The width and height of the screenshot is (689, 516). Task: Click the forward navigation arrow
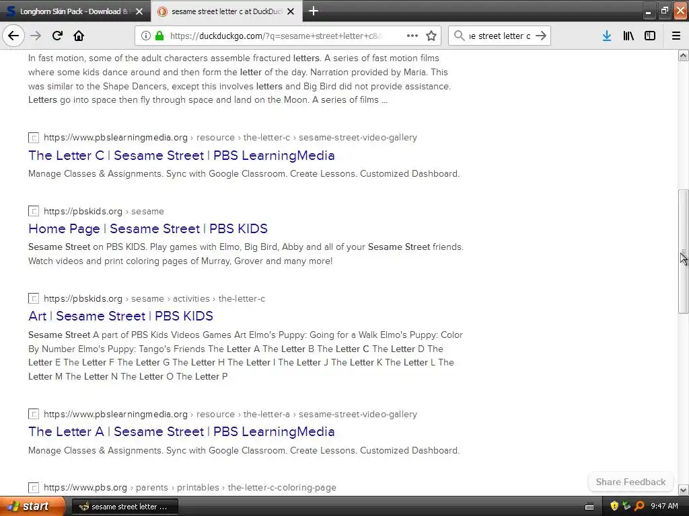click(36, 36)
